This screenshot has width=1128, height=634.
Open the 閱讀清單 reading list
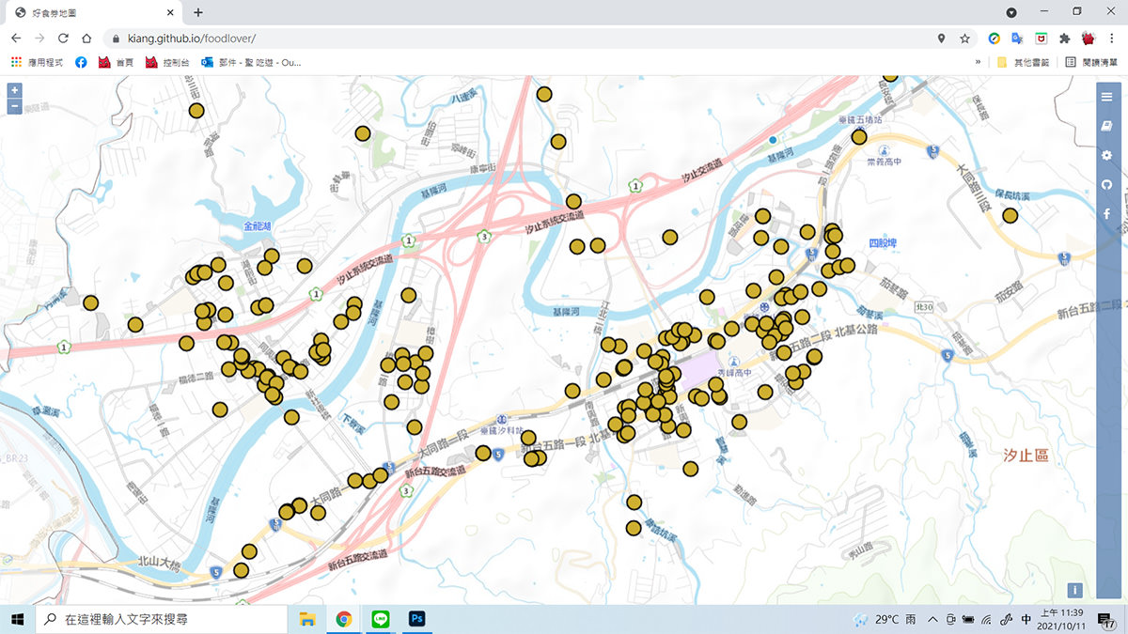(1089, 62)
